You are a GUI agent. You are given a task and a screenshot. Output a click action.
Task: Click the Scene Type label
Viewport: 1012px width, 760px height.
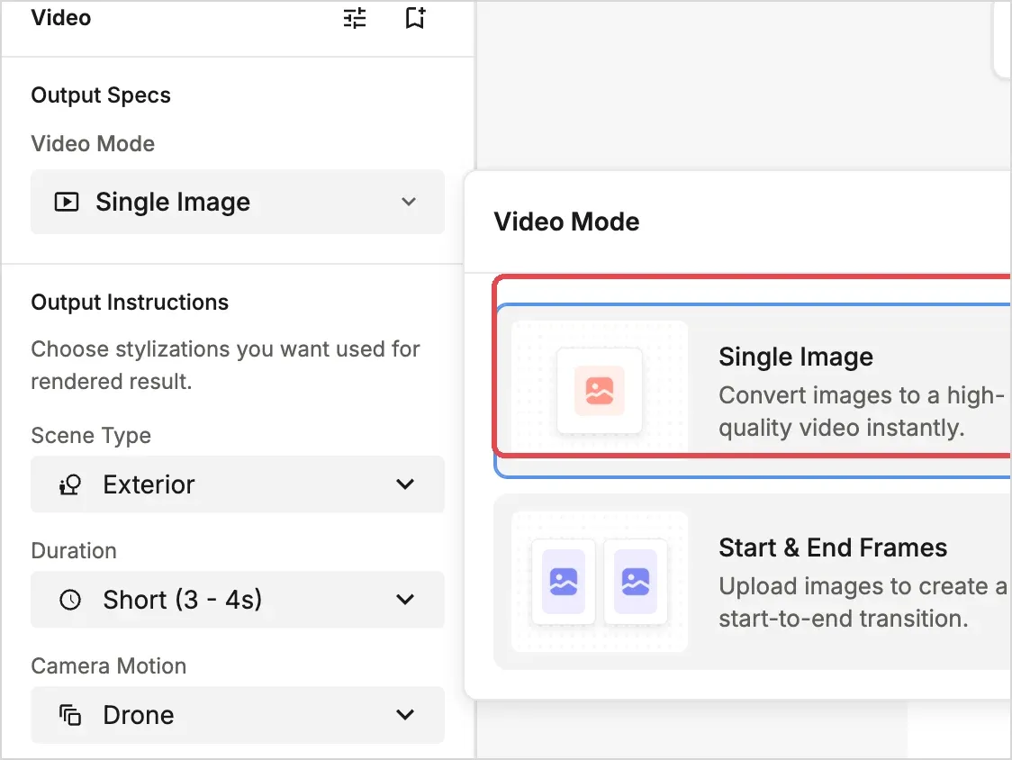click(91, 436)
